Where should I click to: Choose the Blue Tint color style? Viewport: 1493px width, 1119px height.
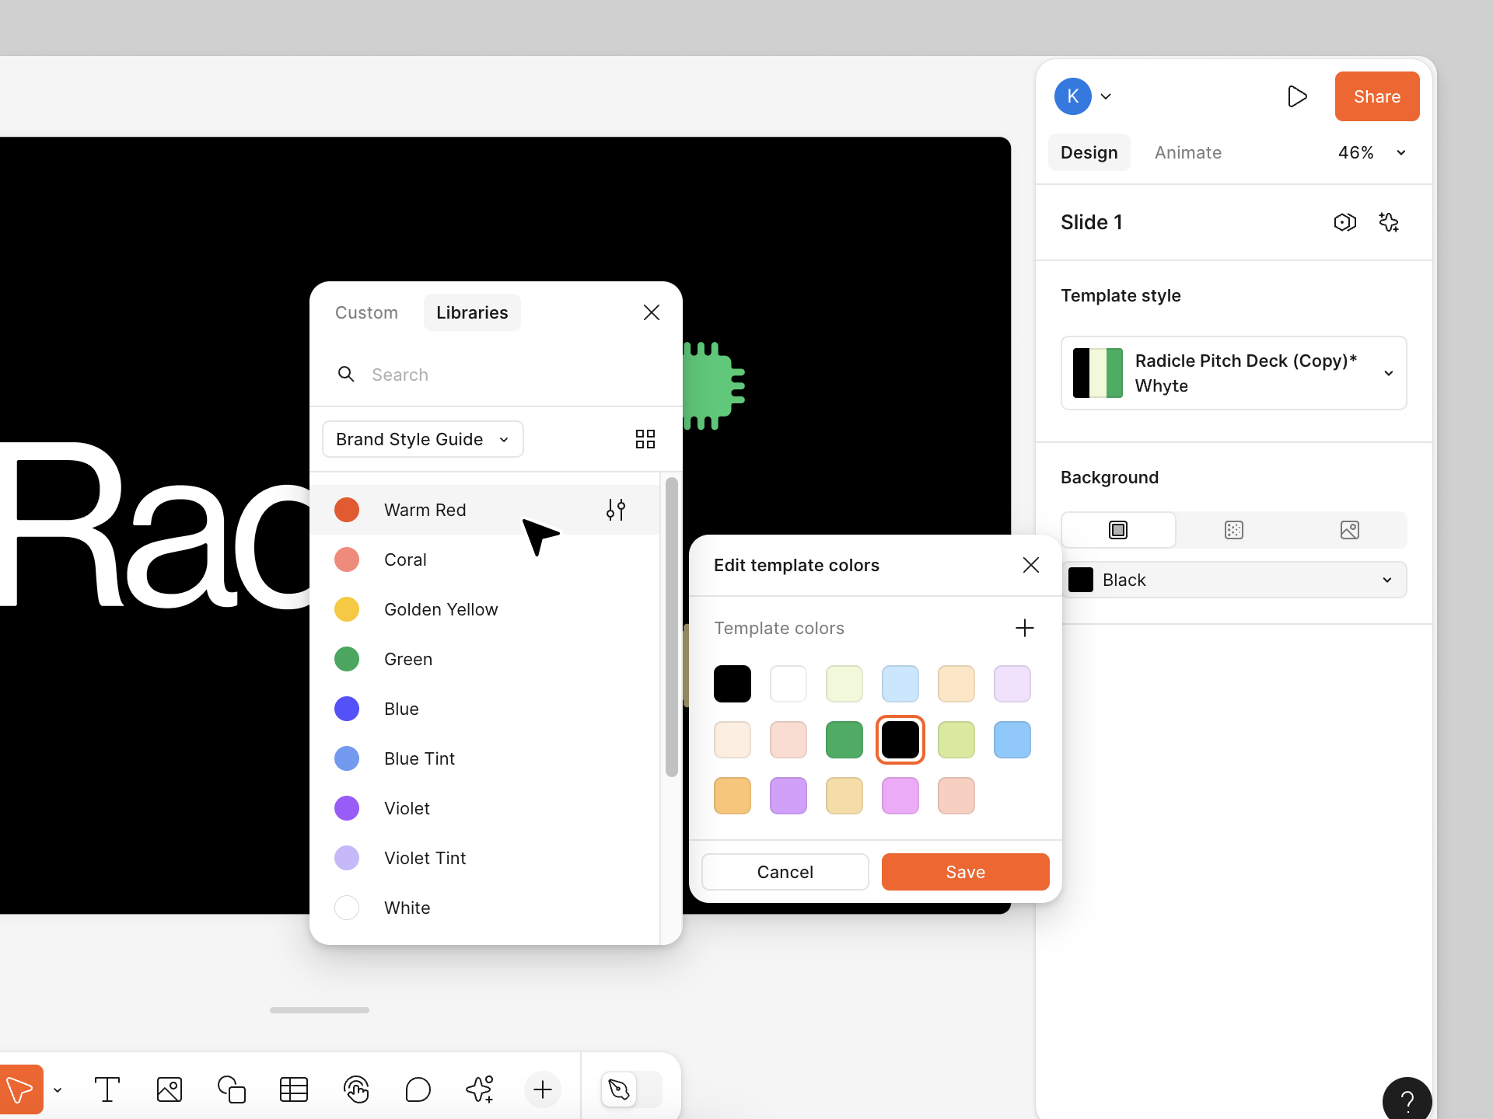[485, 758]
